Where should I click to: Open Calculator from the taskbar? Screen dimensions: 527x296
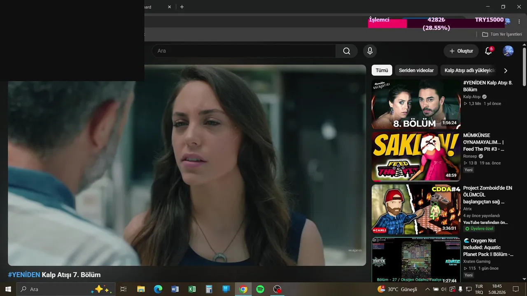[x=209, y=289]
